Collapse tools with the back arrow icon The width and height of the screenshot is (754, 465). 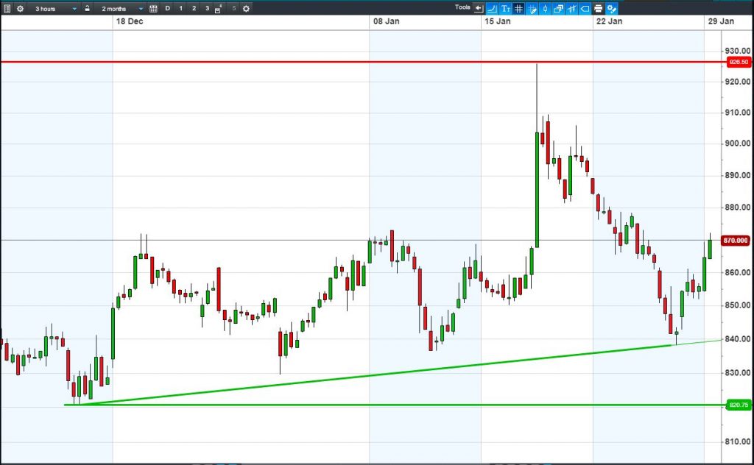(479, 8)
